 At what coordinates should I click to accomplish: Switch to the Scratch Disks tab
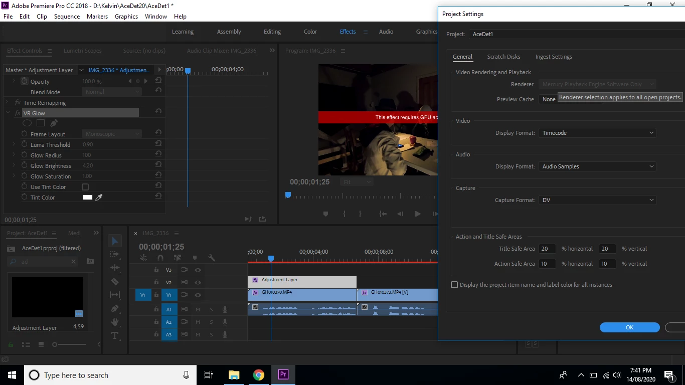[503, 57]
